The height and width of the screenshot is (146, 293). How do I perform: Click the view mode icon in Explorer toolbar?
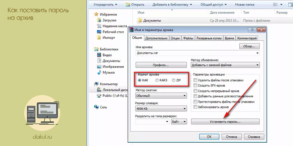pyautogui.click(x=275, y=5)
